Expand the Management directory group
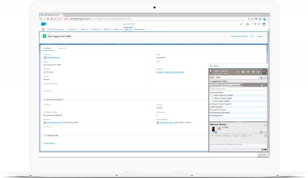 [x=210, y=116]
